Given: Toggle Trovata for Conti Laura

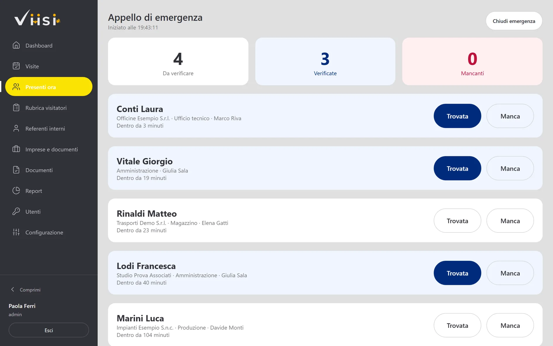Looking at the screenshot, I should 457,116.
